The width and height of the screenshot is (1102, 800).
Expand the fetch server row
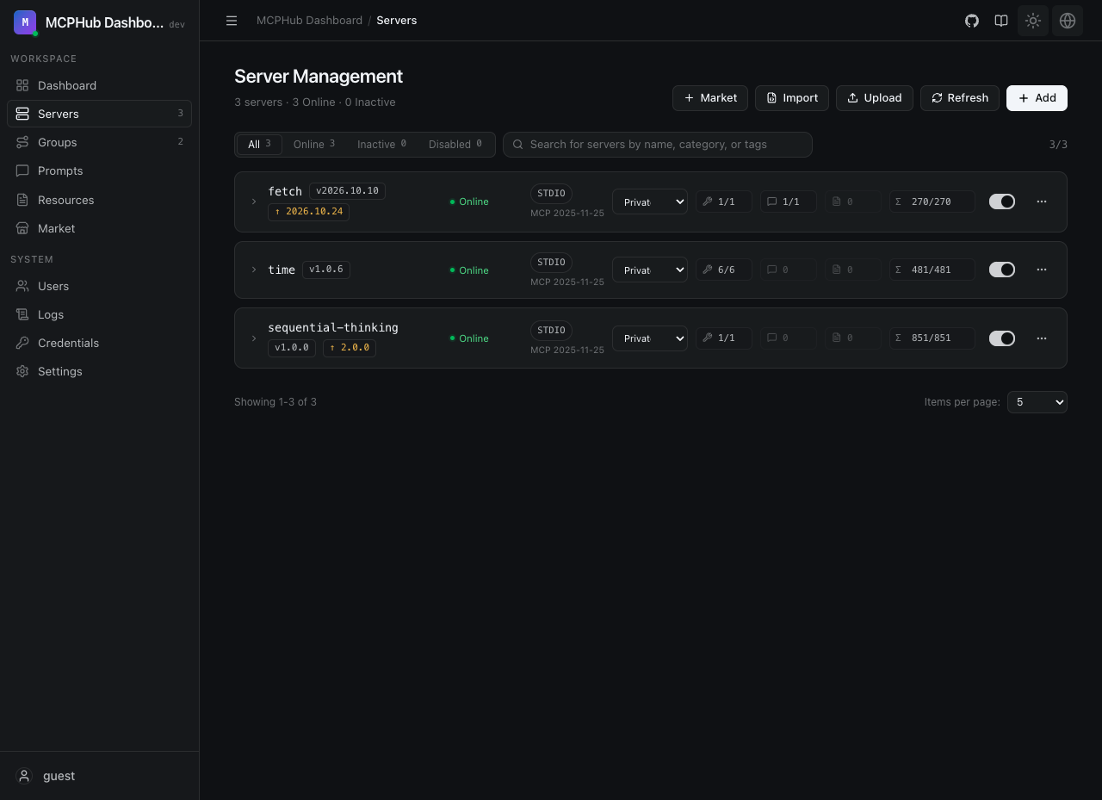pos(254,202)
